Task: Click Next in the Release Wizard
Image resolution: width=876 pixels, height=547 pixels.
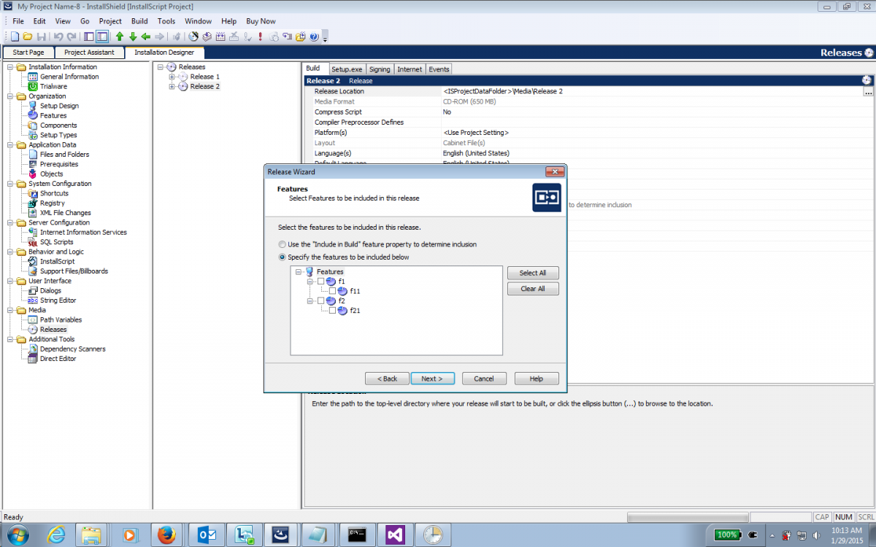Action: [432, 379]
